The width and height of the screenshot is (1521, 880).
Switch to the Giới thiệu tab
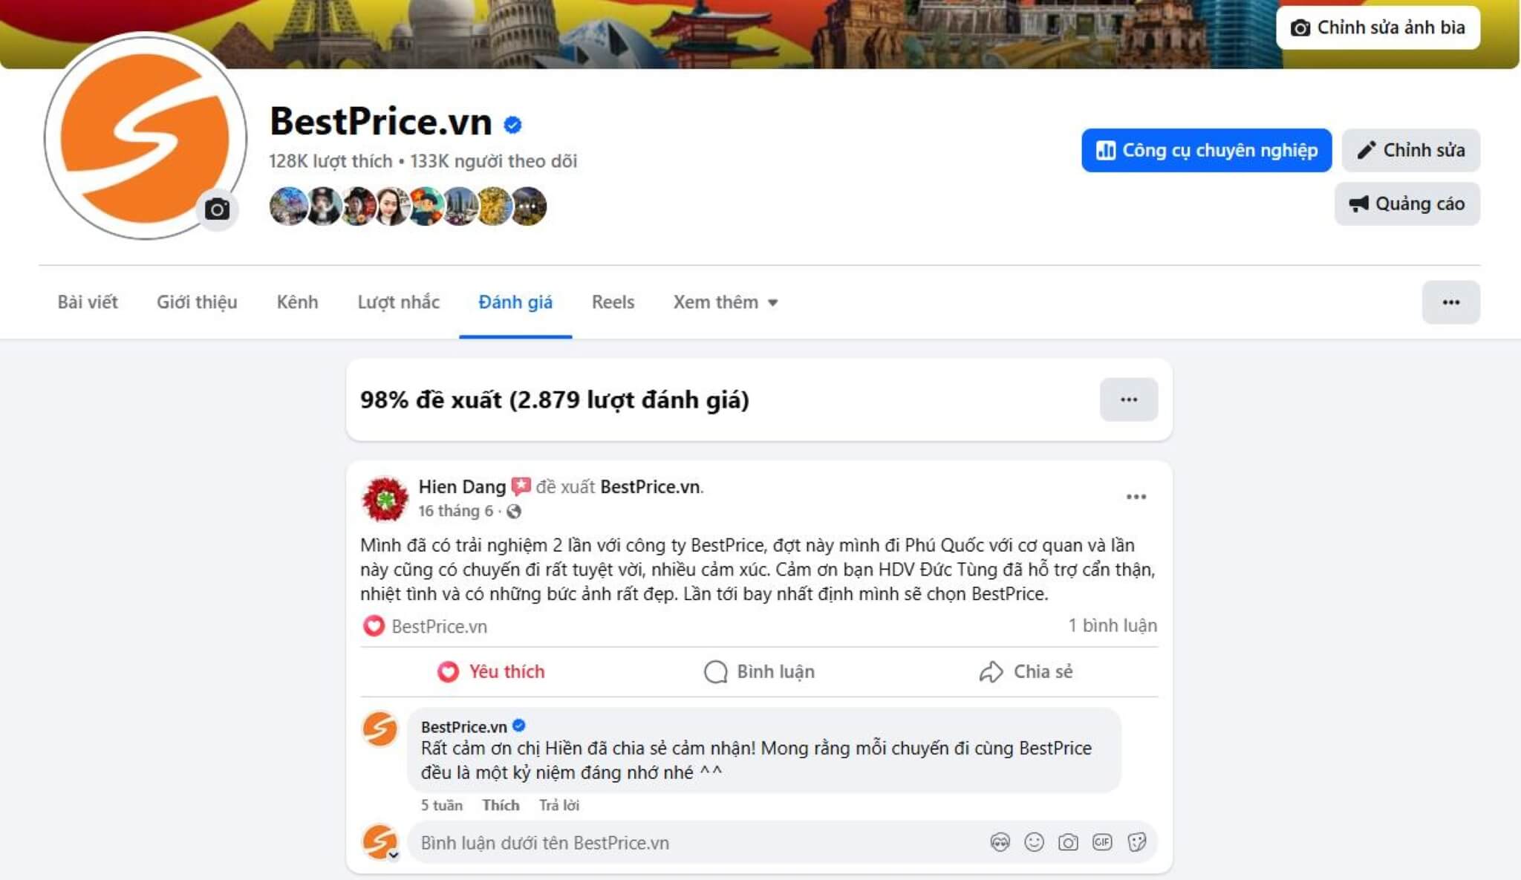coord(197,302)
